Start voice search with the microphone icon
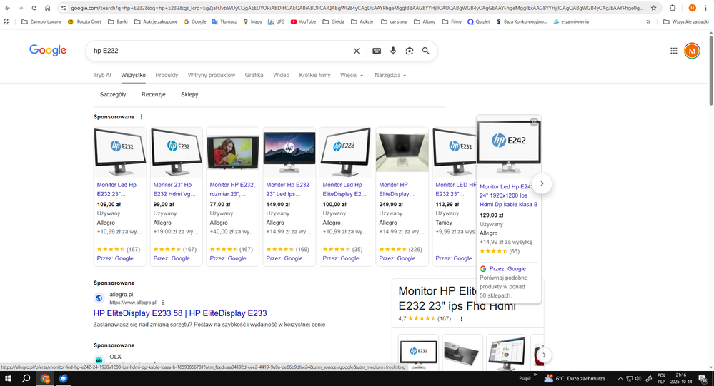Screen dimensions: 714x386 [393, 51]
